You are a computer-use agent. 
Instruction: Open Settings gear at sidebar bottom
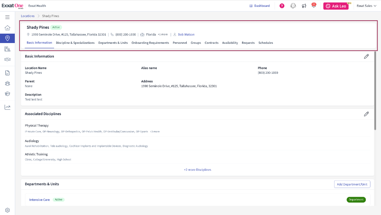click(x=7, y=210)
